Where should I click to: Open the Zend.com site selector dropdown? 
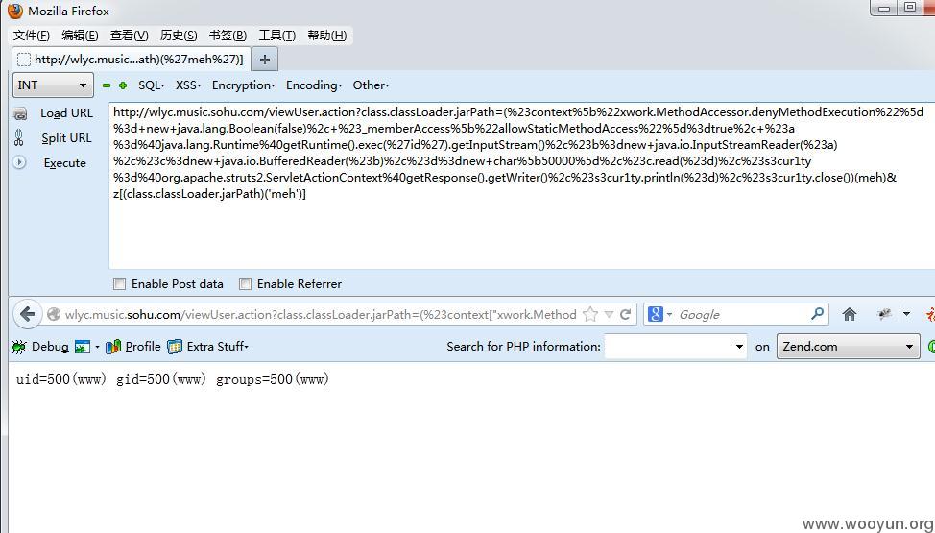[848, 347]
